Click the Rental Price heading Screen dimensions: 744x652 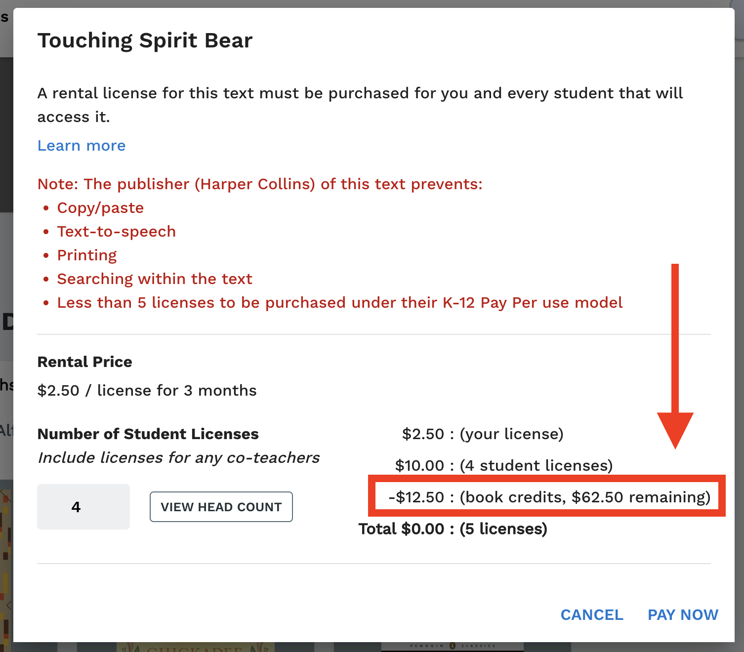tap(84, 362)
